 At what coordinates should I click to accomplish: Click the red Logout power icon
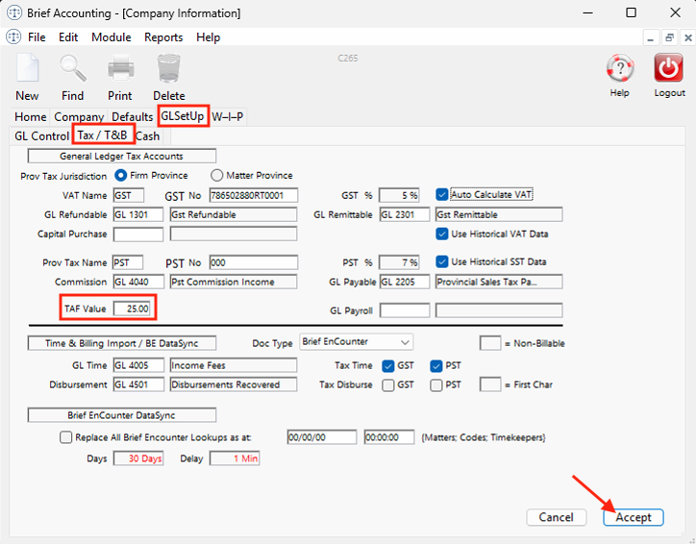tap(668, 68)
